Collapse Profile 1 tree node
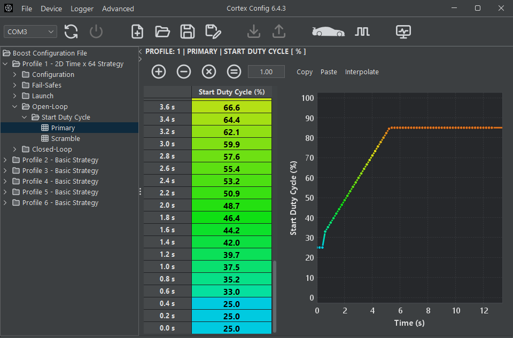 coord(5,64)
